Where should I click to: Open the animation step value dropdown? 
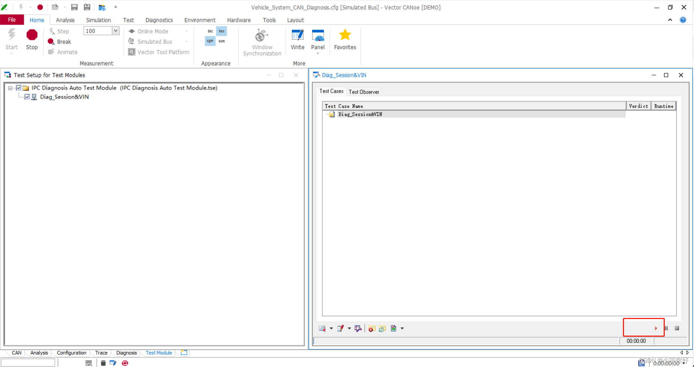[115, 31]
